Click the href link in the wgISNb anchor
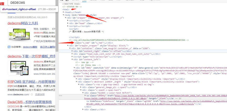227x111 pixels. (194, 101)
